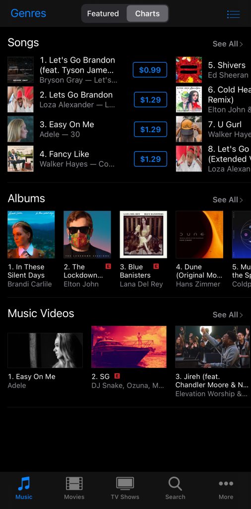This screenshot has height=509, width=251.
Task: Open the Dune soundtrack album cover
Action: (199, 235)
